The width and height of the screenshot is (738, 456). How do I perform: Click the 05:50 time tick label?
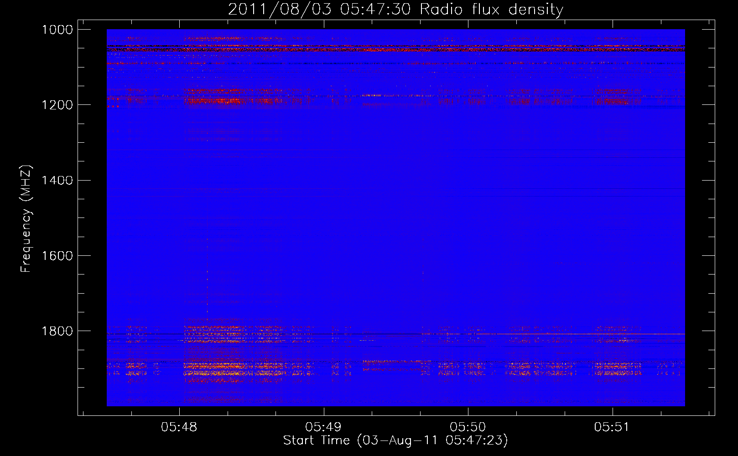pyautogui.click(x=468, y=427)
